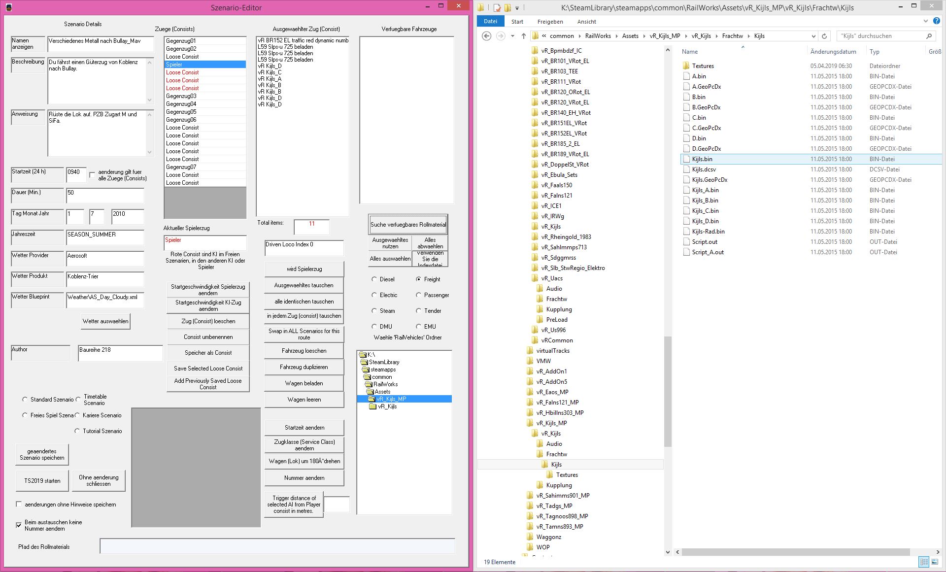Image resolution: width=946 pixels, height=572 pixels.
Task: Click the Explorer back arrow button
Action: coord(486,36)
